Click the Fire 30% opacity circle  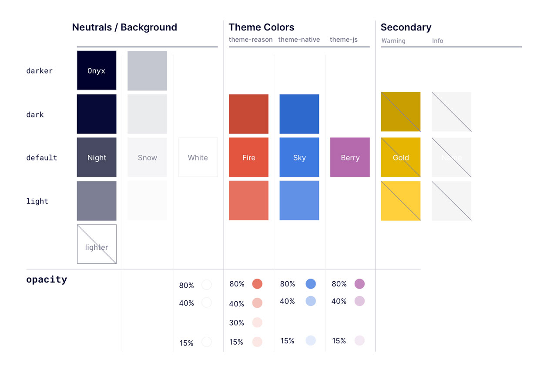coord(257,322)
